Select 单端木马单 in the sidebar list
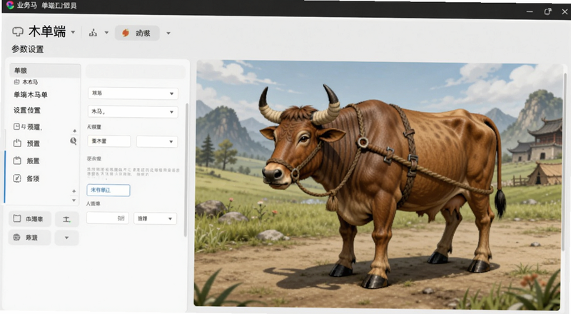 click(x=31, y=95)
